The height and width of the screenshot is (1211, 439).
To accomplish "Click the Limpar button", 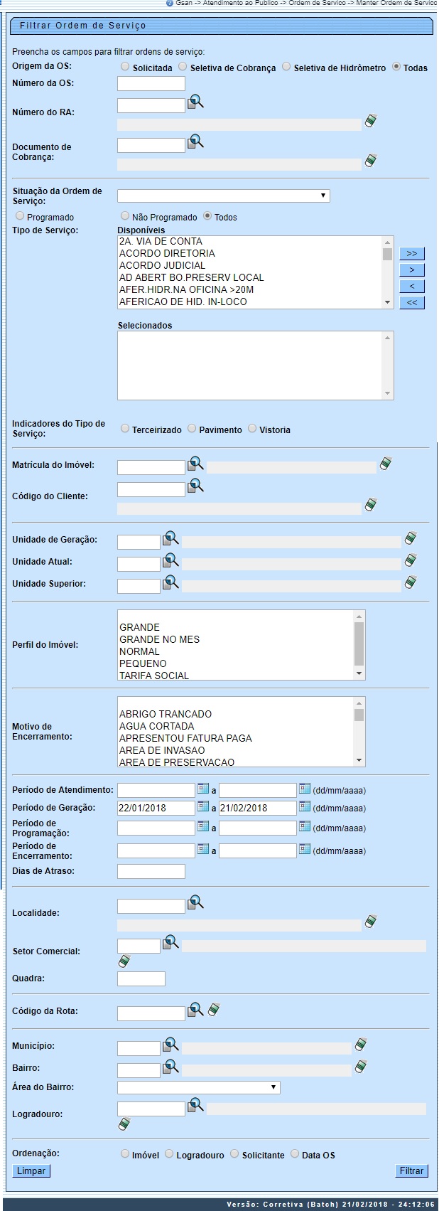I will click(x=31, y=1170).
